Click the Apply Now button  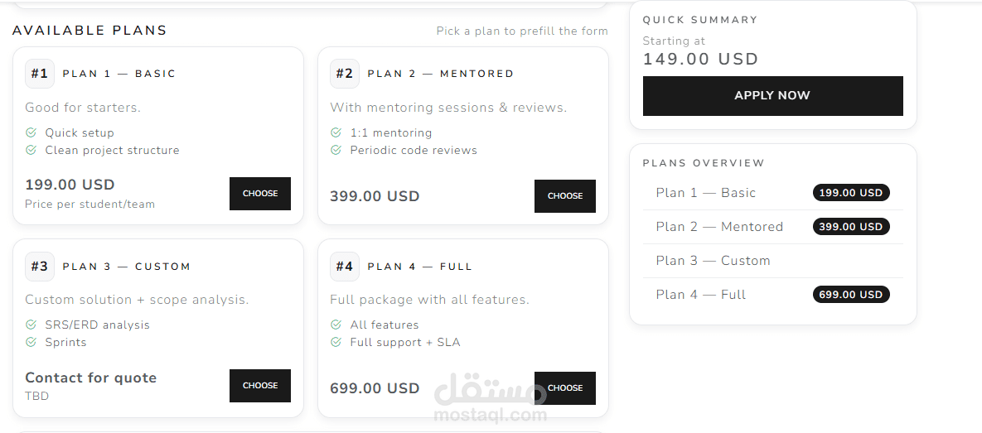tap(773, 96)
